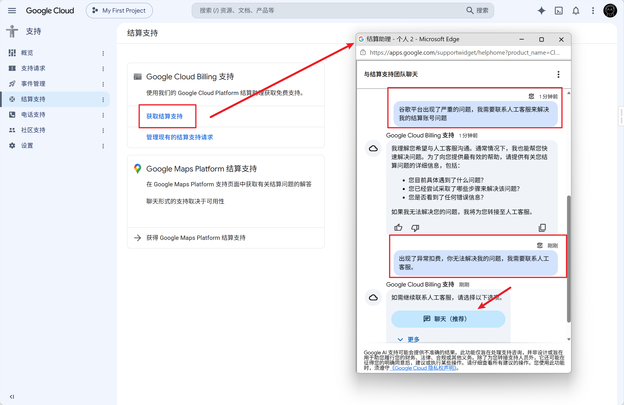Click the billing credit card icon
624x405 pixels.
[x=138, y=77]
